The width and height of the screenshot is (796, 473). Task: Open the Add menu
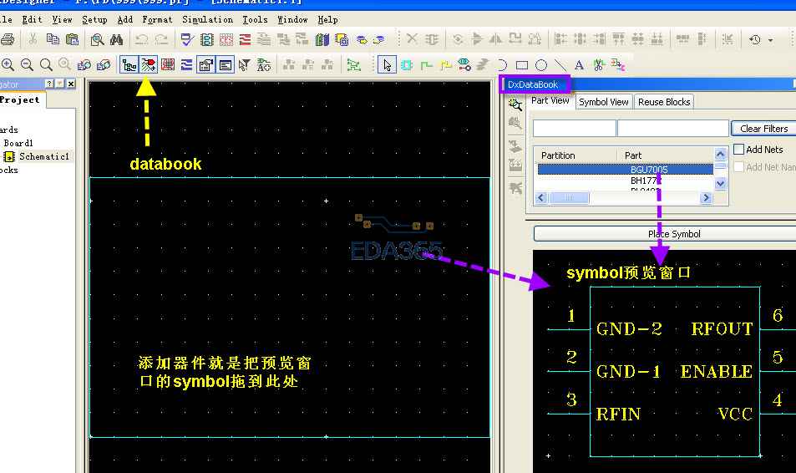pos(125,19)
